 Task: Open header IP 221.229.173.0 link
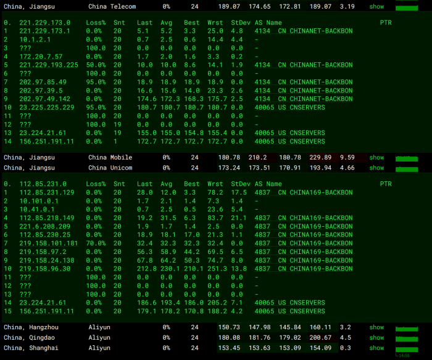pyautogui.click(x=44, y=23)
